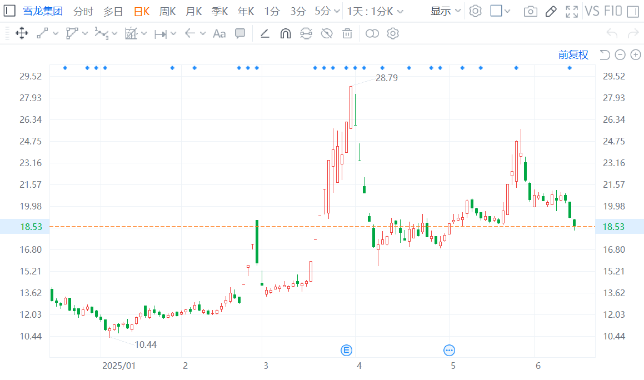Expand the trend line tool dropdown arrow
Viewport: 644px width, 380px height.
pos(56,34)
